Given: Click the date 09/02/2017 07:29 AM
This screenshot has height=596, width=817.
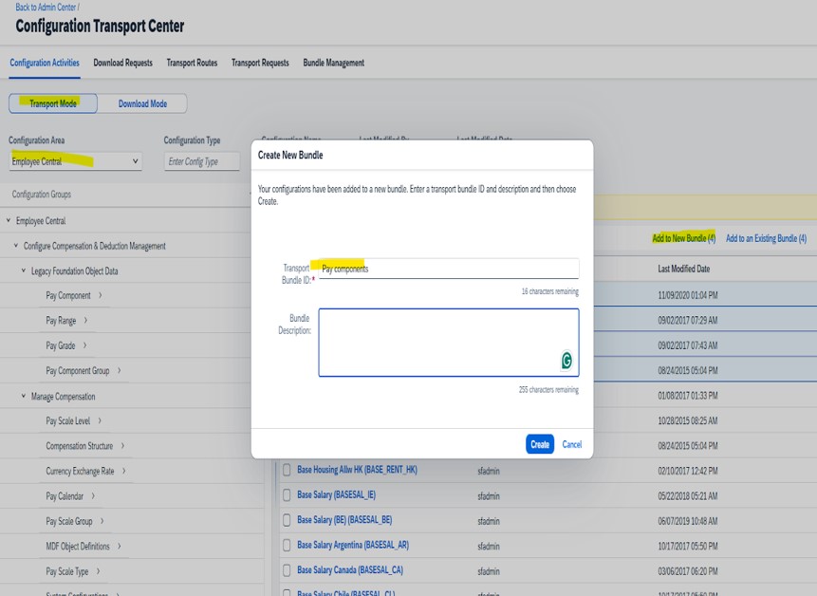Looking at the screenshot, I should point(688,321).
